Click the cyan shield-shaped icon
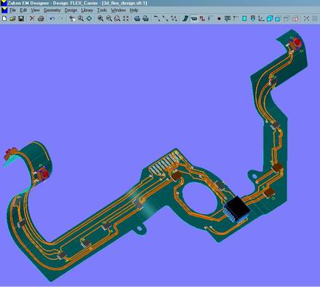This screenshot has height=287, width=320. pos(253,18)
